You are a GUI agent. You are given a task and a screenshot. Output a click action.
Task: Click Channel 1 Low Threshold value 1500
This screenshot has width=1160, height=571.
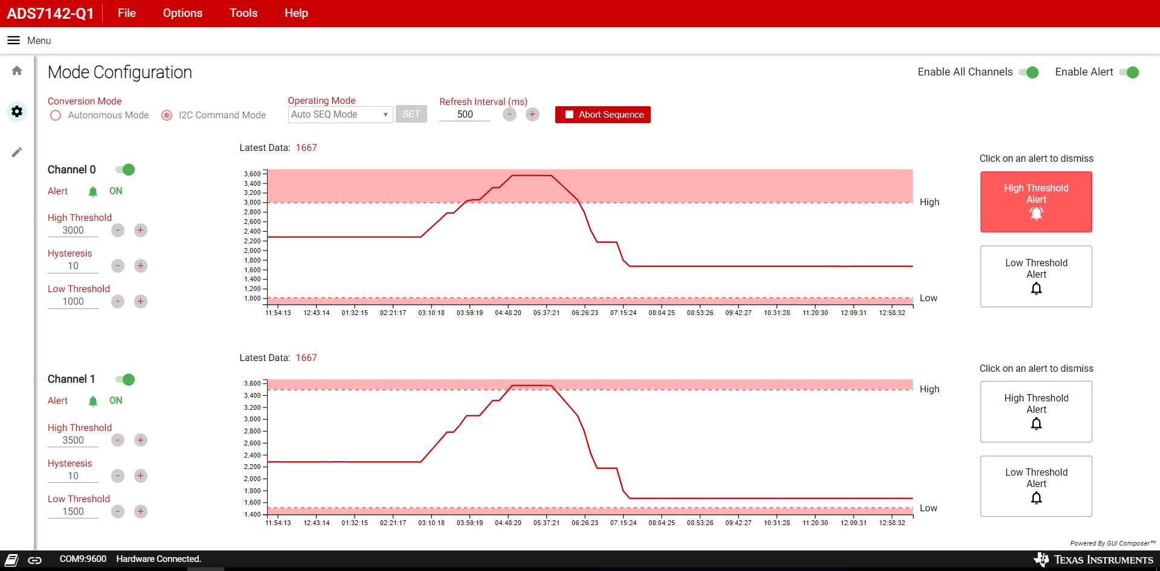coord(73,512)
